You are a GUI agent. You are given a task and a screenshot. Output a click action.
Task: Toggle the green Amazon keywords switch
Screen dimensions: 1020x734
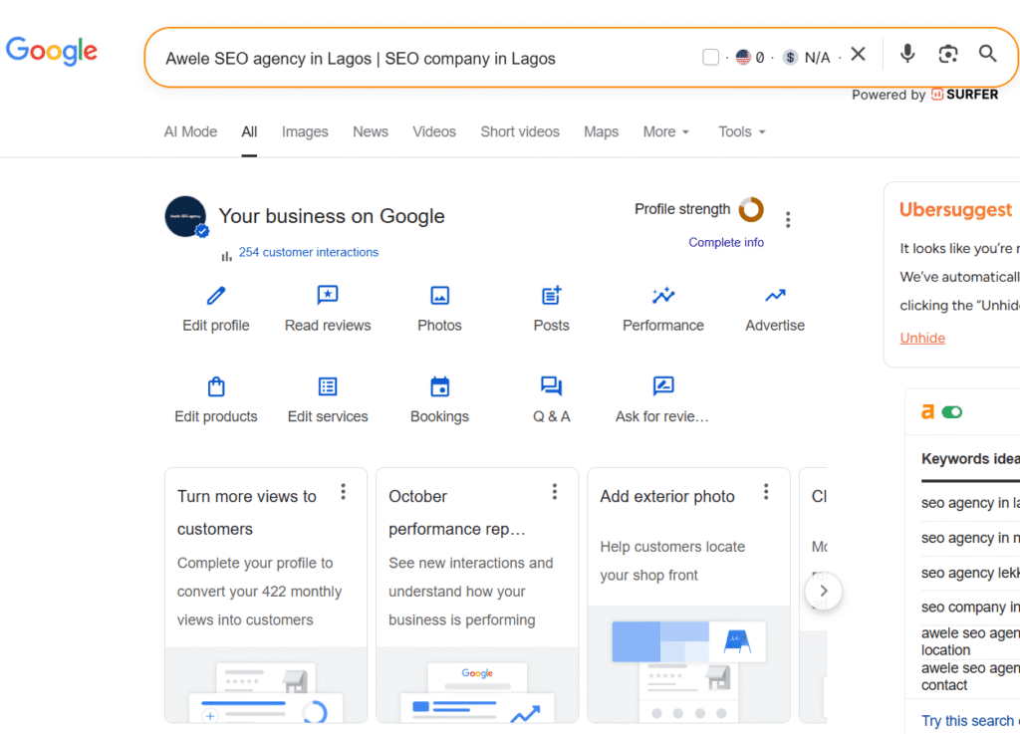[953, 411]
